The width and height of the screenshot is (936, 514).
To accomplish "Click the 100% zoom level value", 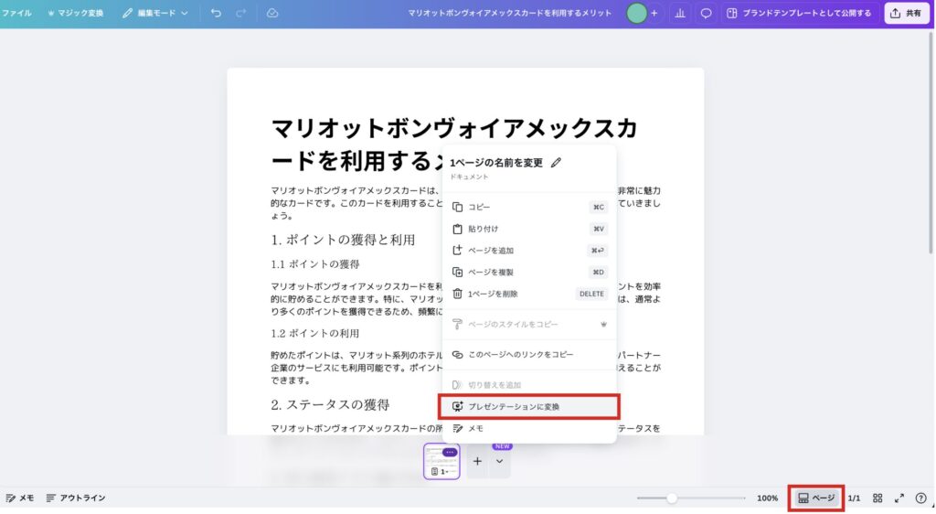I will 767,498.
